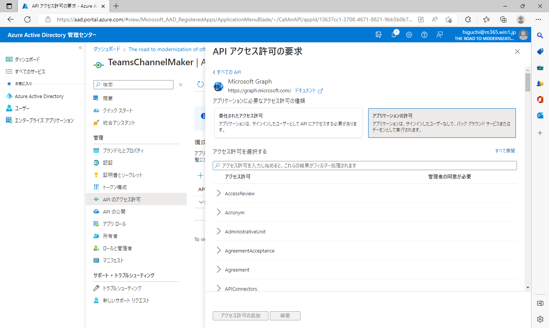Click the ダッシュボード breadcrumb link
Image resolution: width=549 pixels, height=328 pixels.
(107, 49)
